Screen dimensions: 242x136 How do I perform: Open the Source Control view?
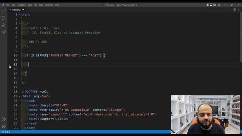click(x=3, y=18)
